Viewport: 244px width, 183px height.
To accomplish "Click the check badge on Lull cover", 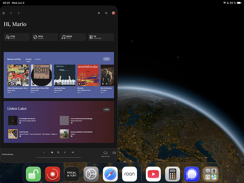I will click(56, 84).
